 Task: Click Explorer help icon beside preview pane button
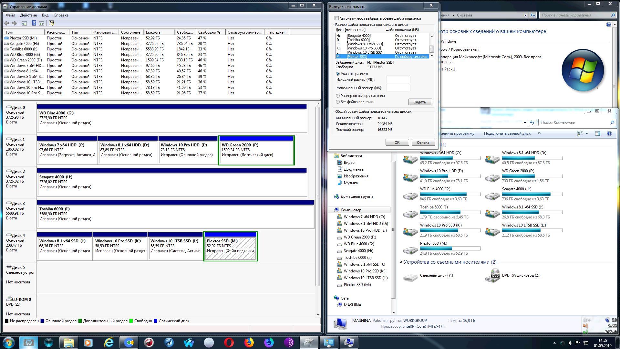pos(609,133)
